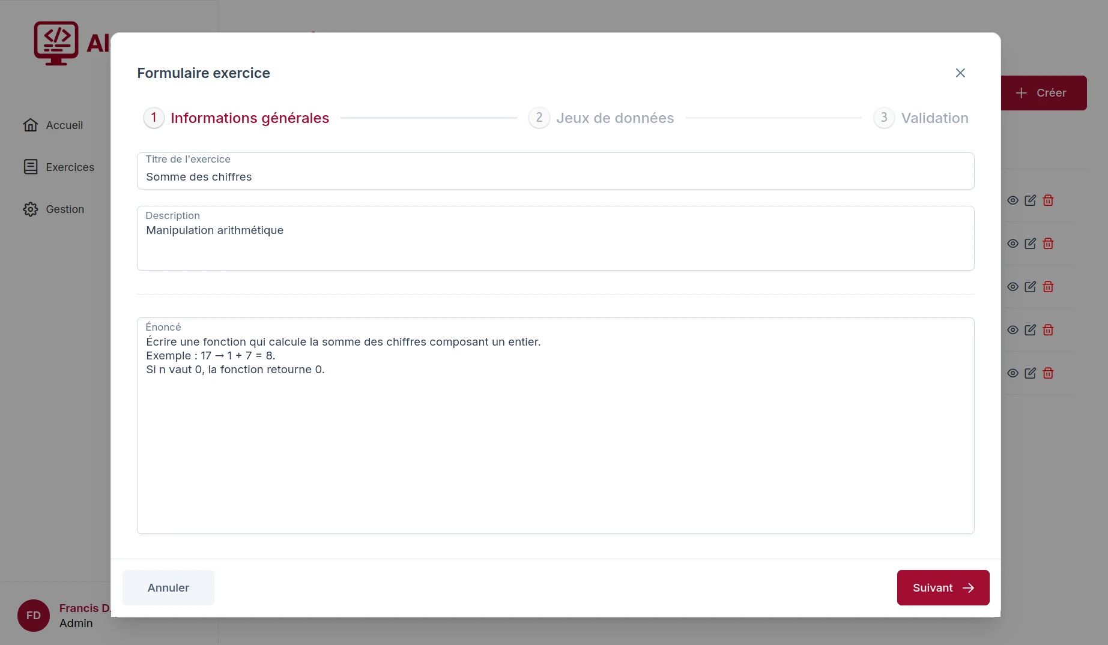Jump to step 3 Validation
This screenshot has height=645, width=1108.
pos(921,118)
